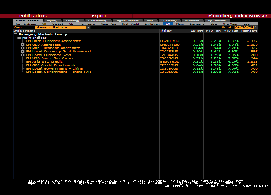This screenshot has height=195, width=271.
Task: Collapse the Emerging Markets family node
Action: (15, 34)
